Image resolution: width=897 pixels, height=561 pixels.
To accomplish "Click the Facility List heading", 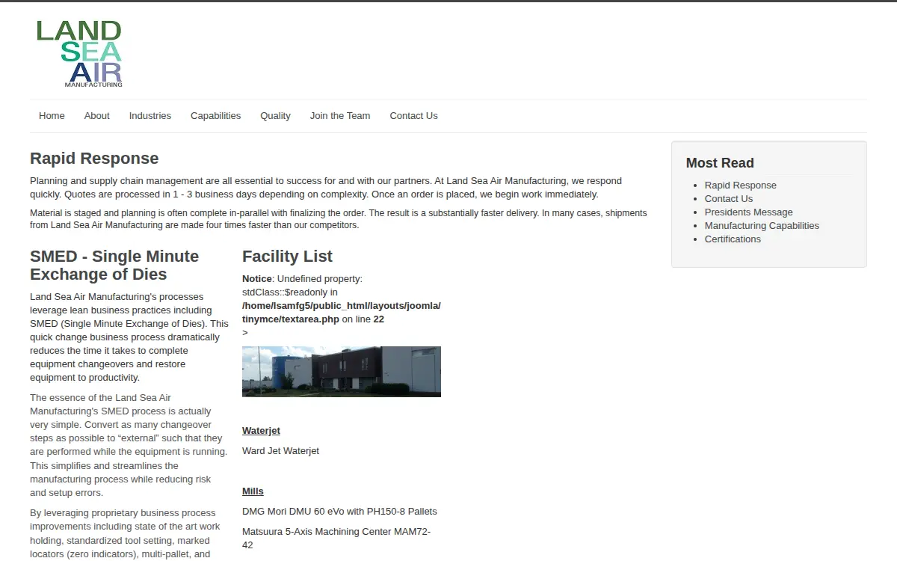I will [x=287, y=257].
